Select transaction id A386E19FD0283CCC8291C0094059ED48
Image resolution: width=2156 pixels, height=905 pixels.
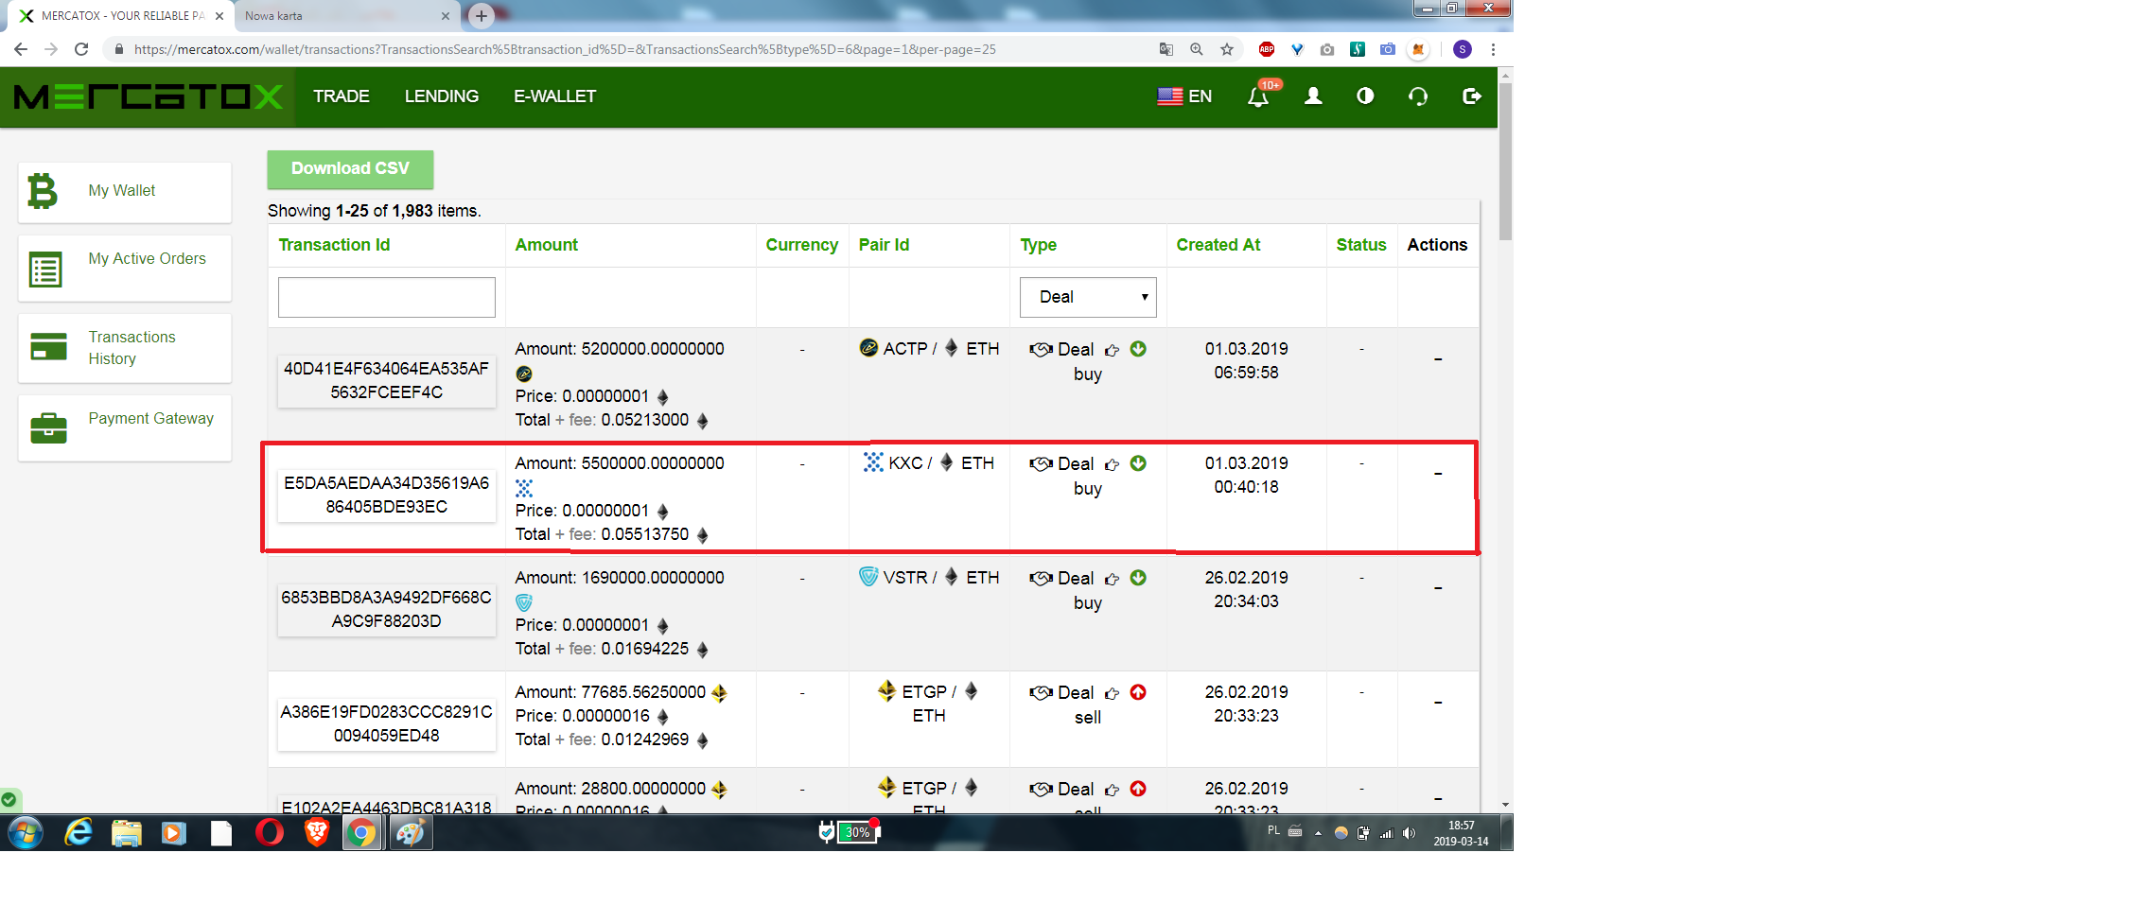387,723
